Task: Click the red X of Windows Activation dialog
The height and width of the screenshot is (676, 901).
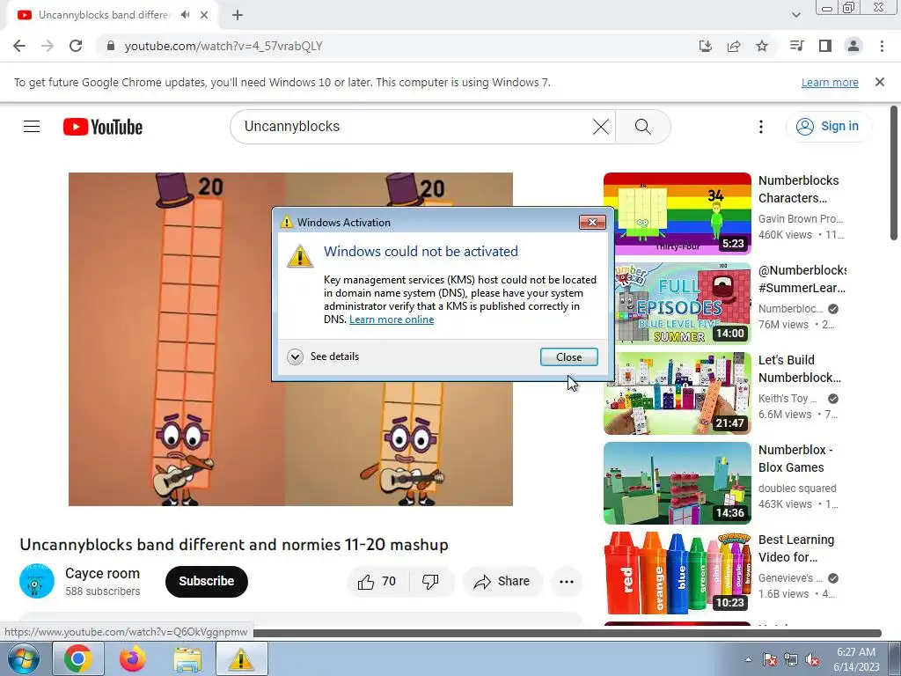Action: (x=592, y=223)
